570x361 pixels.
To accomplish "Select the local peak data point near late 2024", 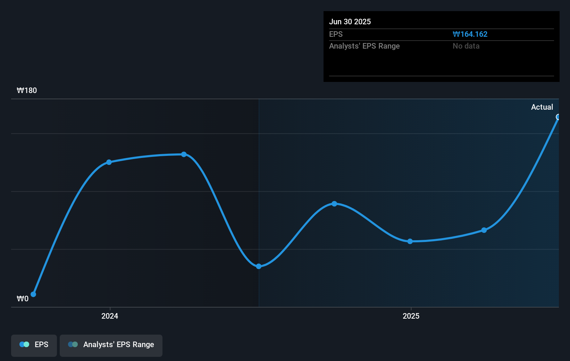I will coord(334,204).
